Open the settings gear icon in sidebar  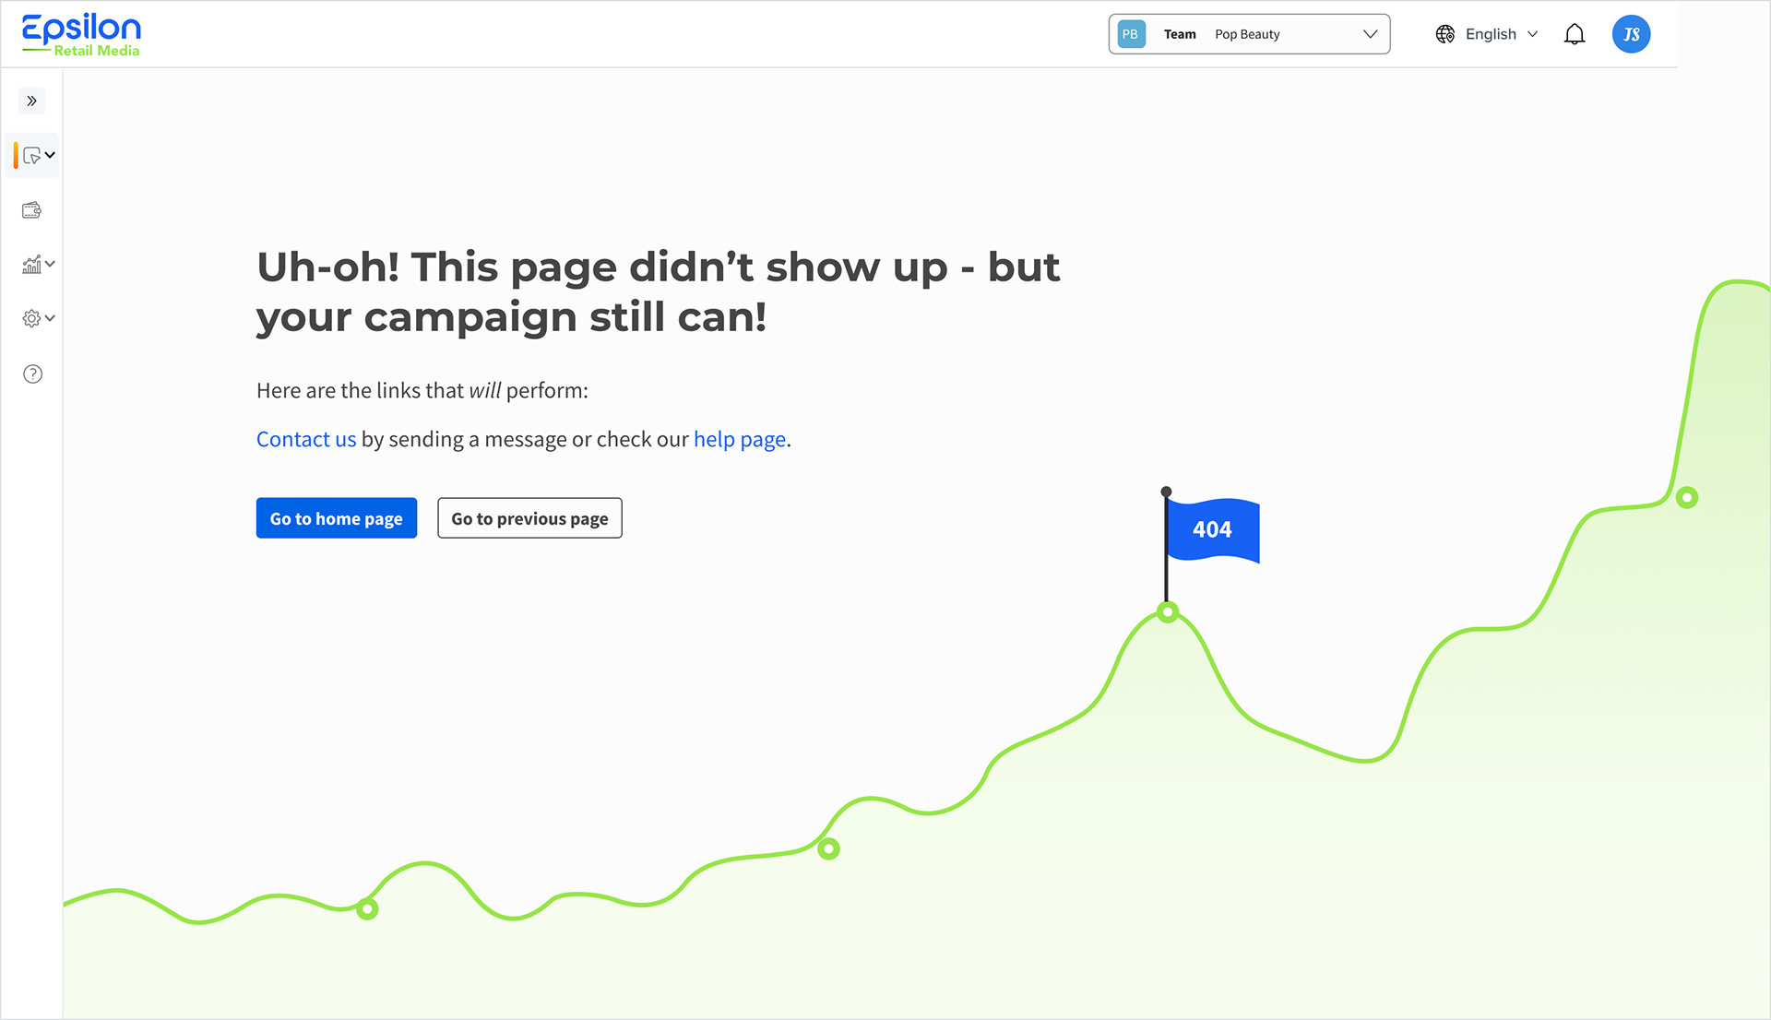31,318
